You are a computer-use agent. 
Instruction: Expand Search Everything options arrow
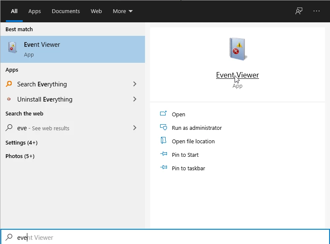point(135,84)
